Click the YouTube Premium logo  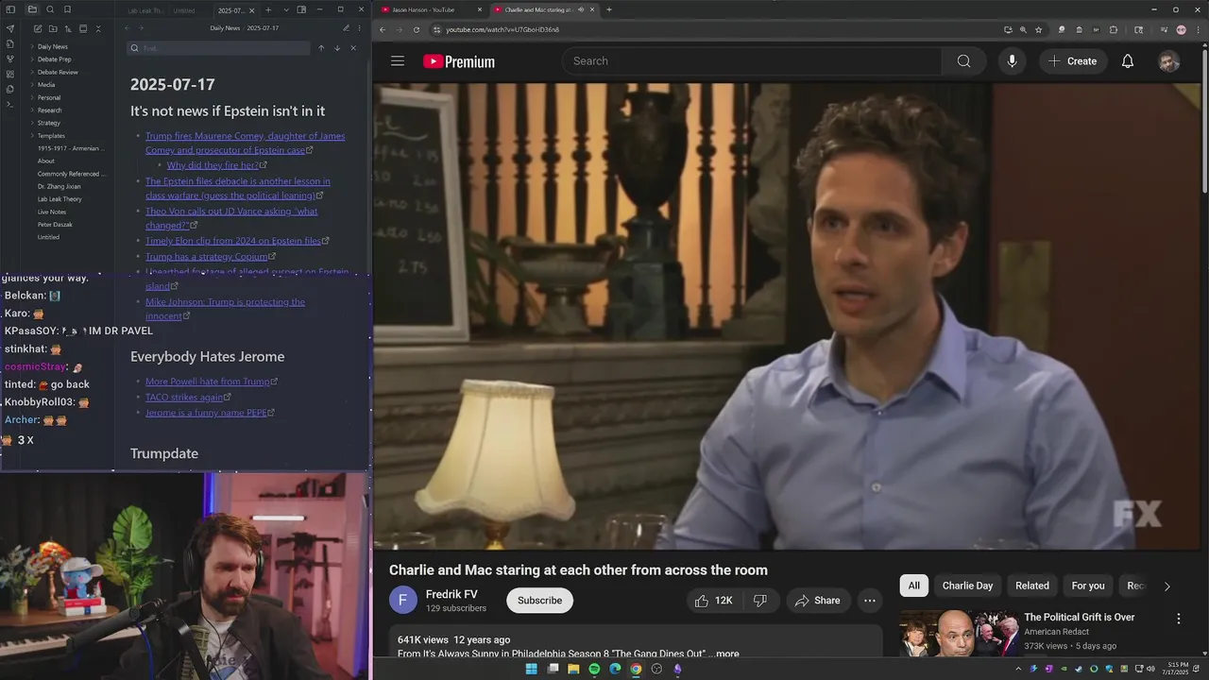(459, 61)
